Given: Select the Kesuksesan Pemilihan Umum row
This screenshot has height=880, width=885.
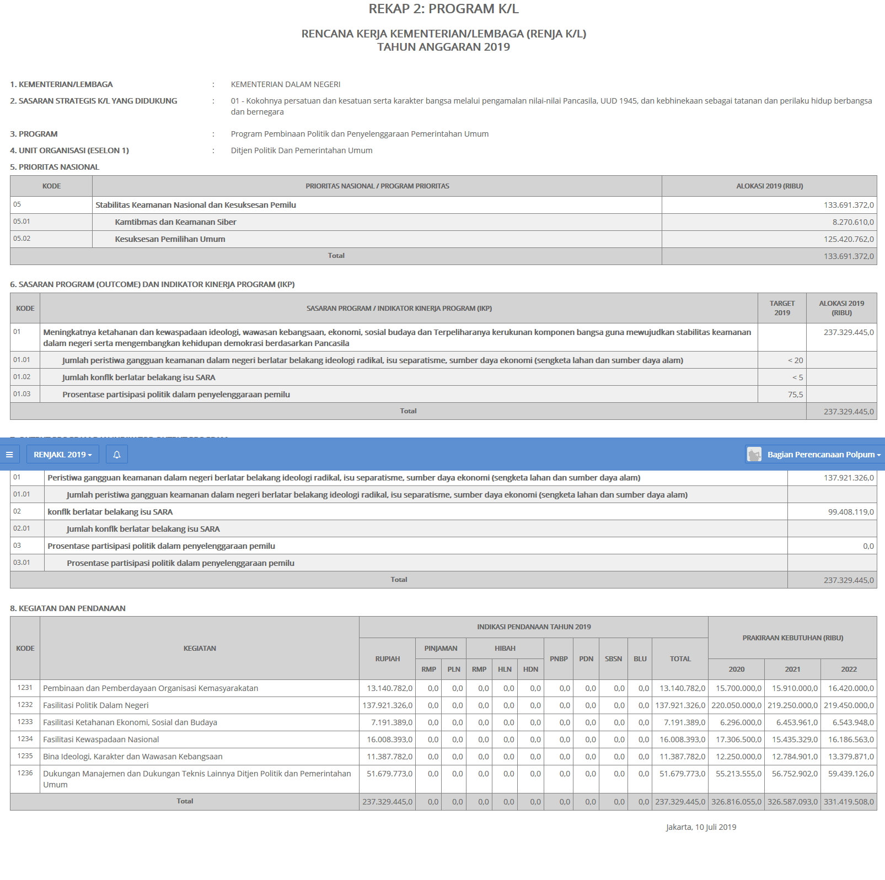Looking at the screenshot, I should pos(170,239).
